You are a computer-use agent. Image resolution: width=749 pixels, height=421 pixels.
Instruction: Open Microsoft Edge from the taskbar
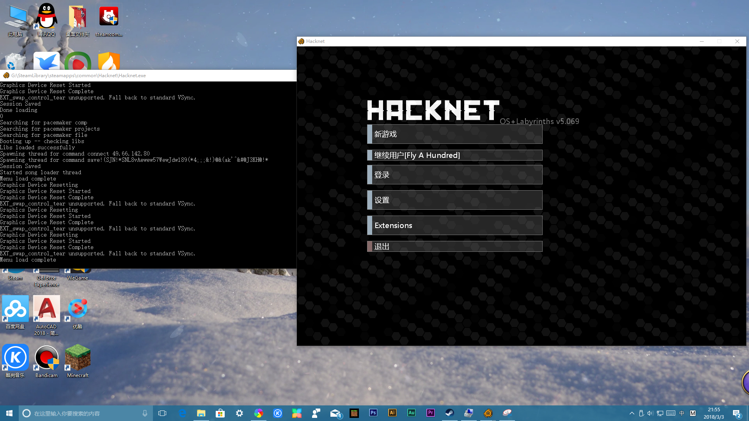coord(182,413)
